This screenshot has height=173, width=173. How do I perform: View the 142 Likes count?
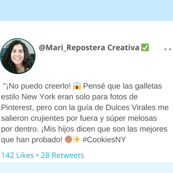coord(17,155)
